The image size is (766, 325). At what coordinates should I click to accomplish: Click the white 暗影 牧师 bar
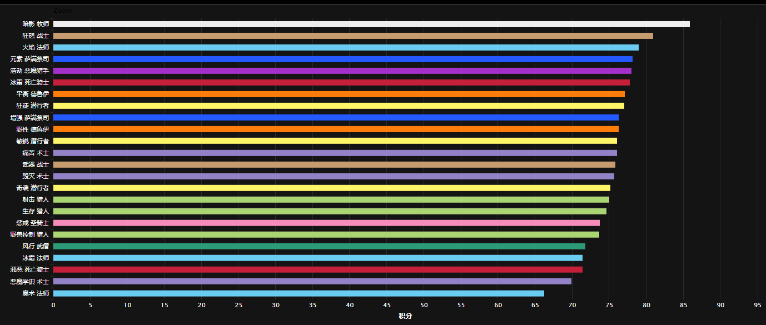pyautogui.click(x=371, y=24)
